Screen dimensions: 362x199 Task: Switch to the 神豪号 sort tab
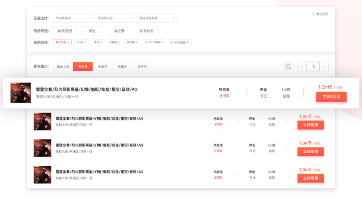(103, 66)
